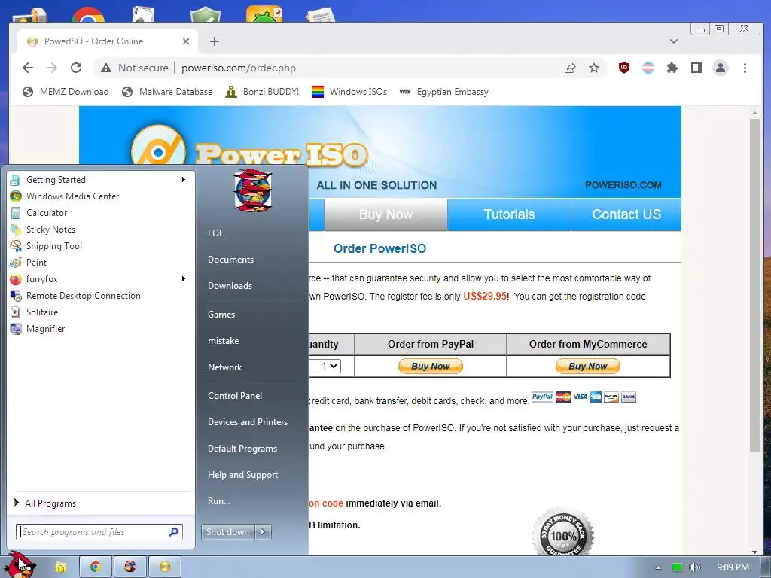
Task: Click the Reload page icon
Action: (x=76, y=68)
